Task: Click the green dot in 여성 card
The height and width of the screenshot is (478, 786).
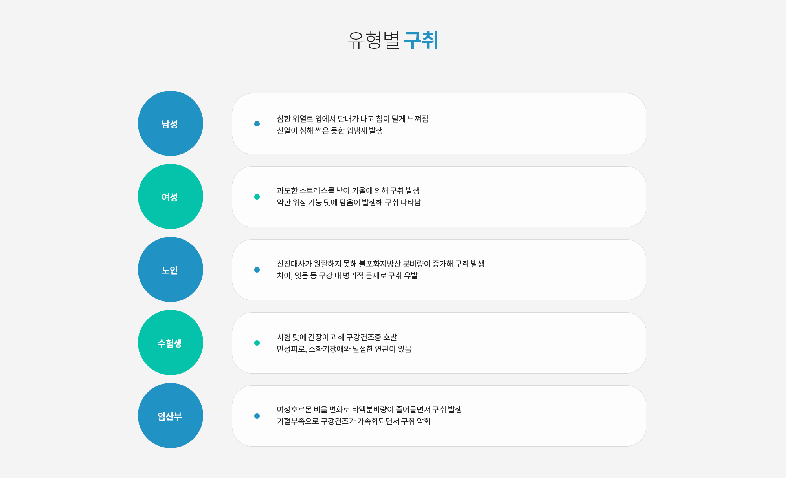Action: (257, 197)
